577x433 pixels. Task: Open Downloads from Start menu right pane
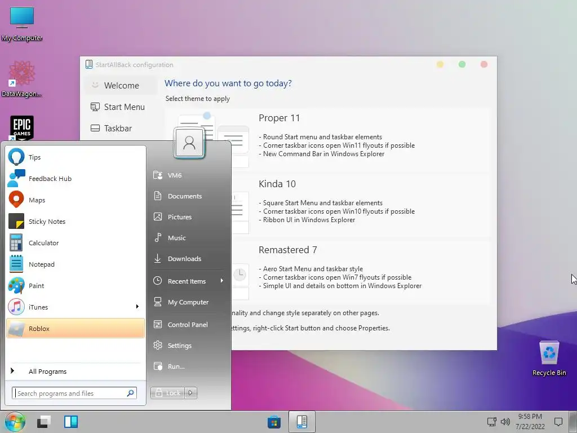coord(189,258)
